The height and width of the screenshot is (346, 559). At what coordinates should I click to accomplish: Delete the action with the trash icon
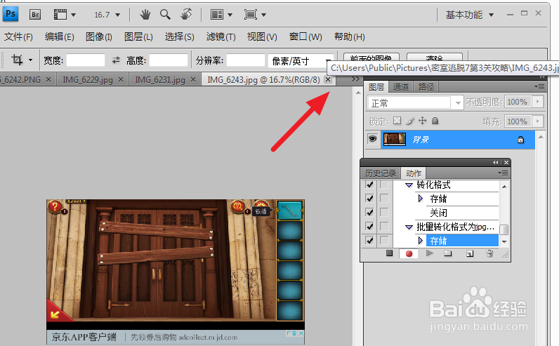(489, 253)
